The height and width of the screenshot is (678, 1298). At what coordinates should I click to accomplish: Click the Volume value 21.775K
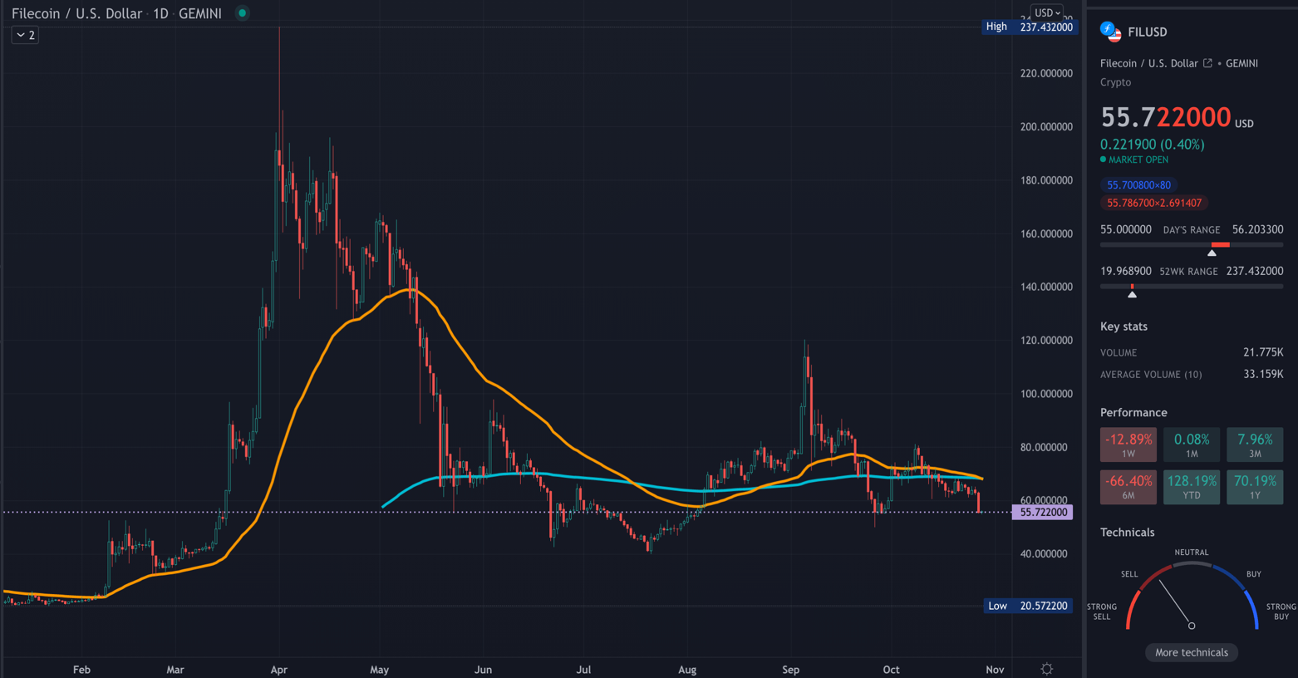click(1263, 352)
